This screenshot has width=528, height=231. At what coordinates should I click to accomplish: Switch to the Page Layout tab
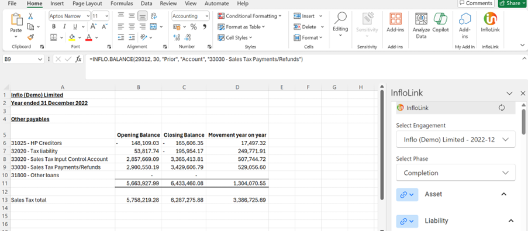[x=87, y=4]
